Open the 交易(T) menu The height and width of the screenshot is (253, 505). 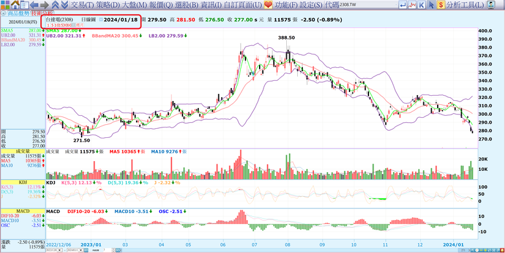[x=82, y=5]
